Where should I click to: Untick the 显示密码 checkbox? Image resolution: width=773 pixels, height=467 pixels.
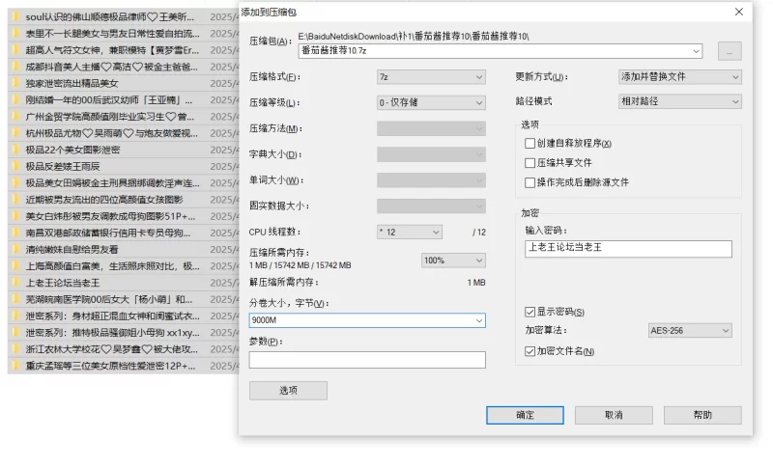pyautogui.click(x=530, y=312)
